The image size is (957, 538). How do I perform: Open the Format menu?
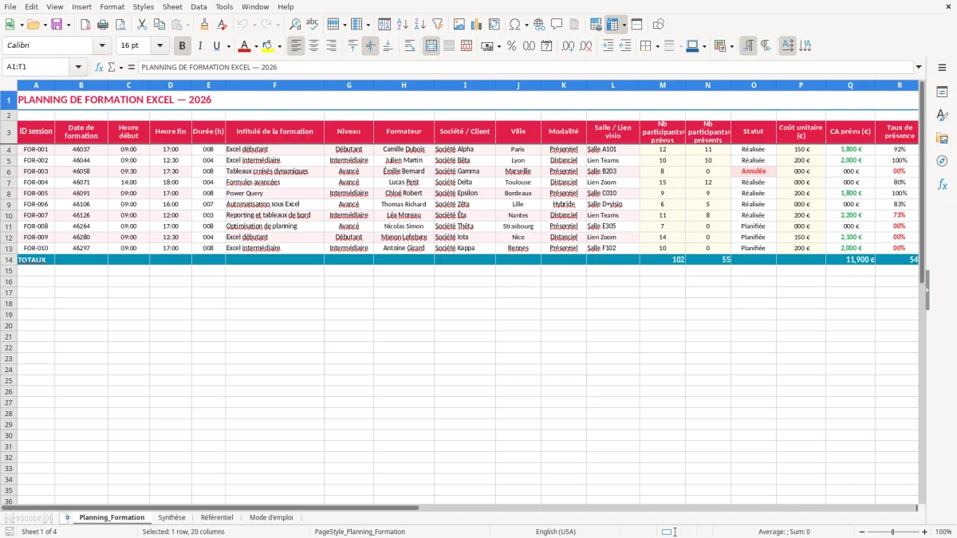[x=112, y=6]
